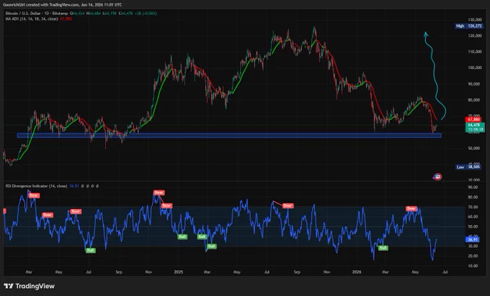Click the 80.00 RSI axis label

pyautogui.click(x=473, y=198)
